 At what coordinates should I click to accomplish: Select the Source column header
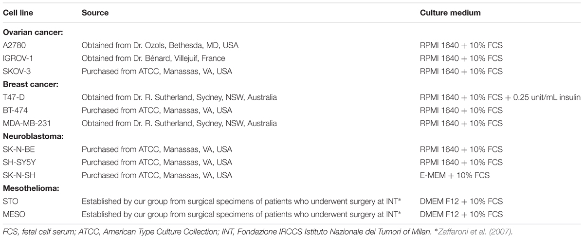[x=95, y=13]
